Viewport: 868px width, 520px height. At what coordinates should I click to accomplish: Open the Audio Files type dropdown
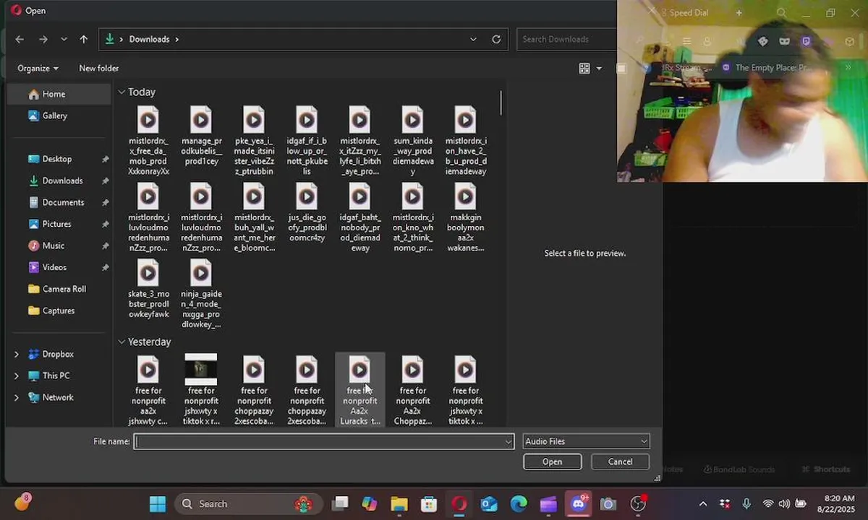click(x=586, y=441)
